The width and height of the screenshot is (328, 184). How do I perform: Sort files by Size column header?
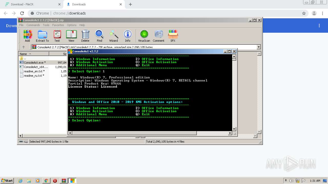[58, 54]
